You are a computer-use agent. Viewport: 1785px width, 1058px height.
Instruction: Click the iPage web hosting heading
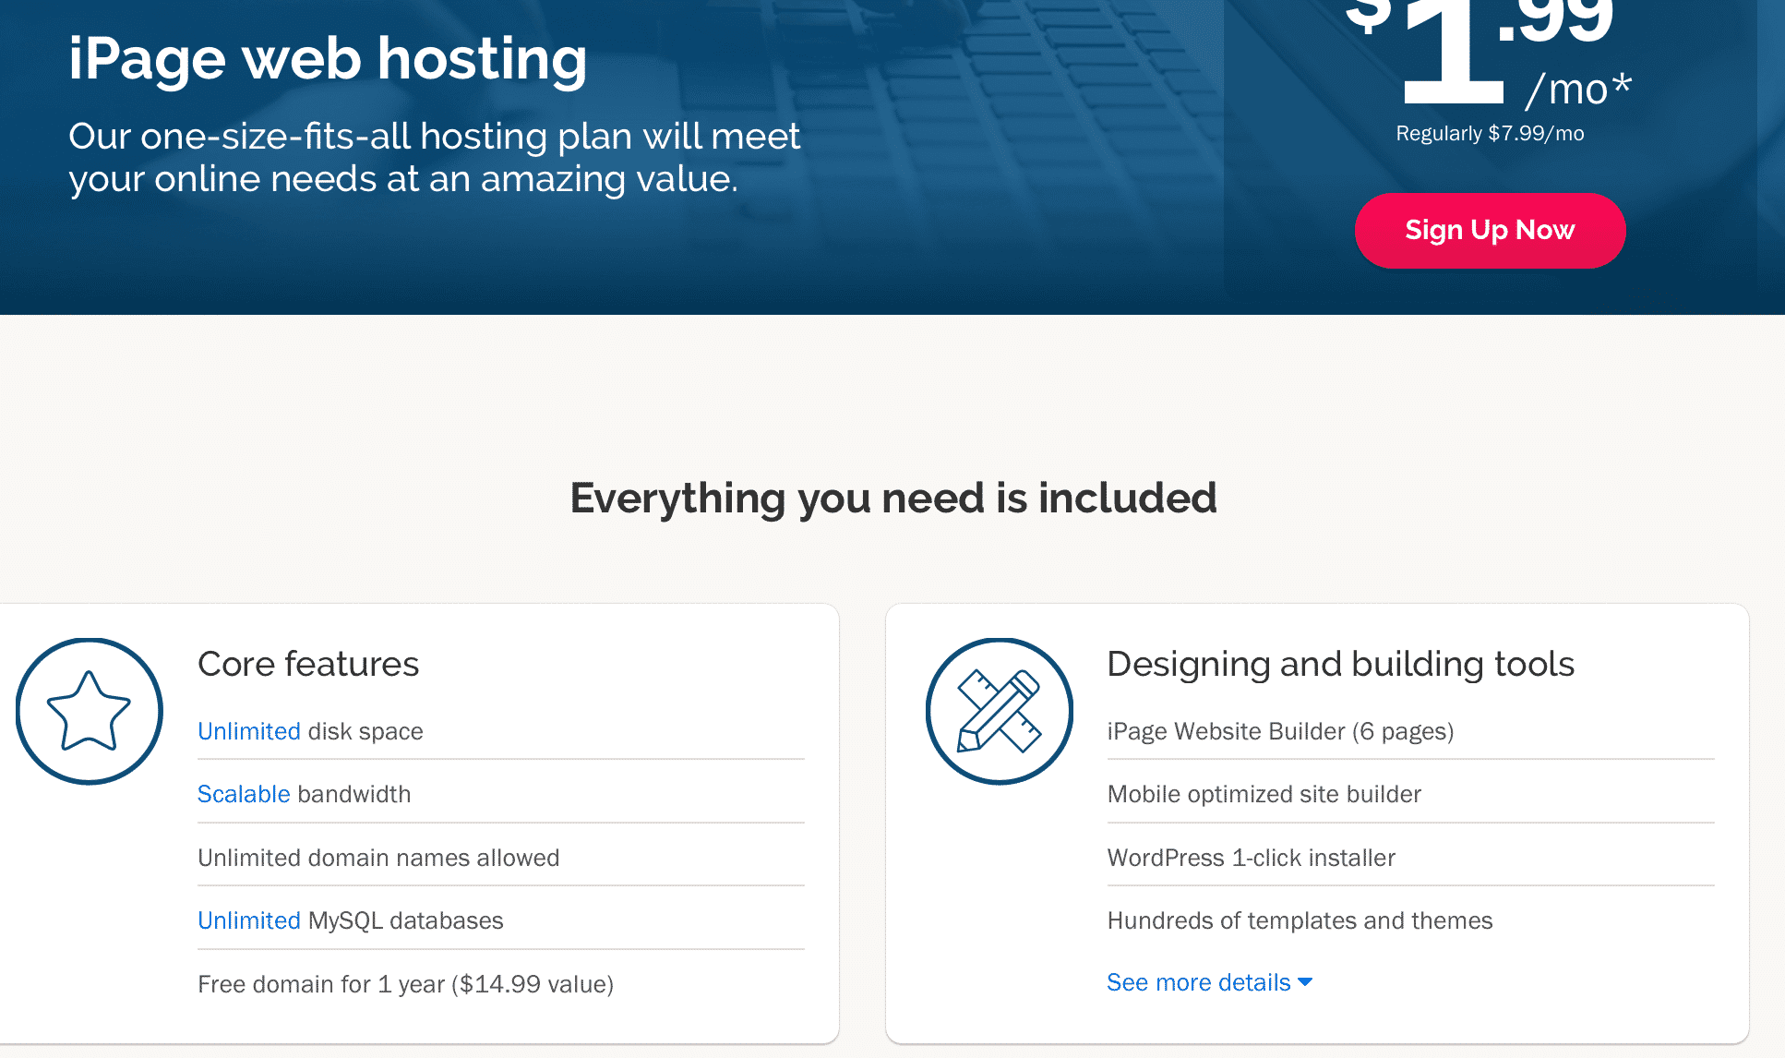(x=328, y=59)
